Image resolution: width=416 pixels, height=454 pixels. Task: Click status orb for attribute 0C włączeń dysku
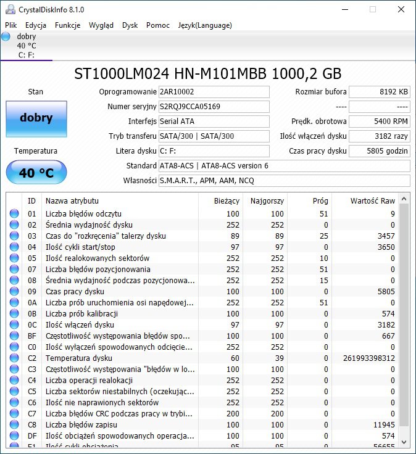(14, 324)
